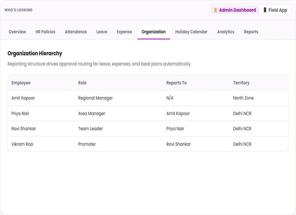Click the Area Manager role cell

92,114
